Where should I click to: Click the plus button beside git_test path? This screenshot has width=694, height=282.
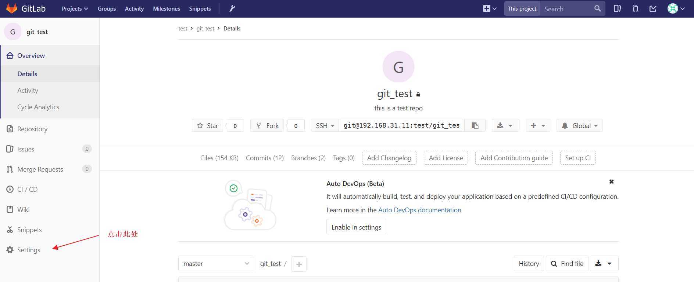coord(299,264)
